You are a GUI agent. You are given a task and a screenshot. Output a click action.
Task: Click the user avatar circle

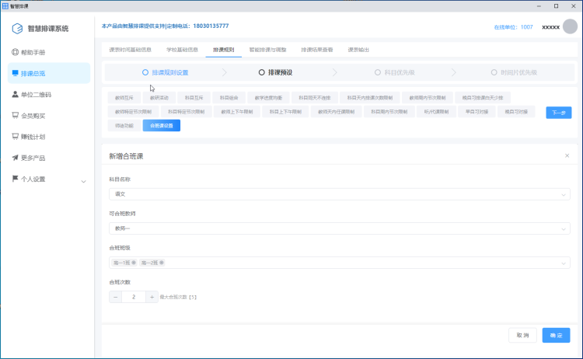pyautogui.click(x=570, y=26)
